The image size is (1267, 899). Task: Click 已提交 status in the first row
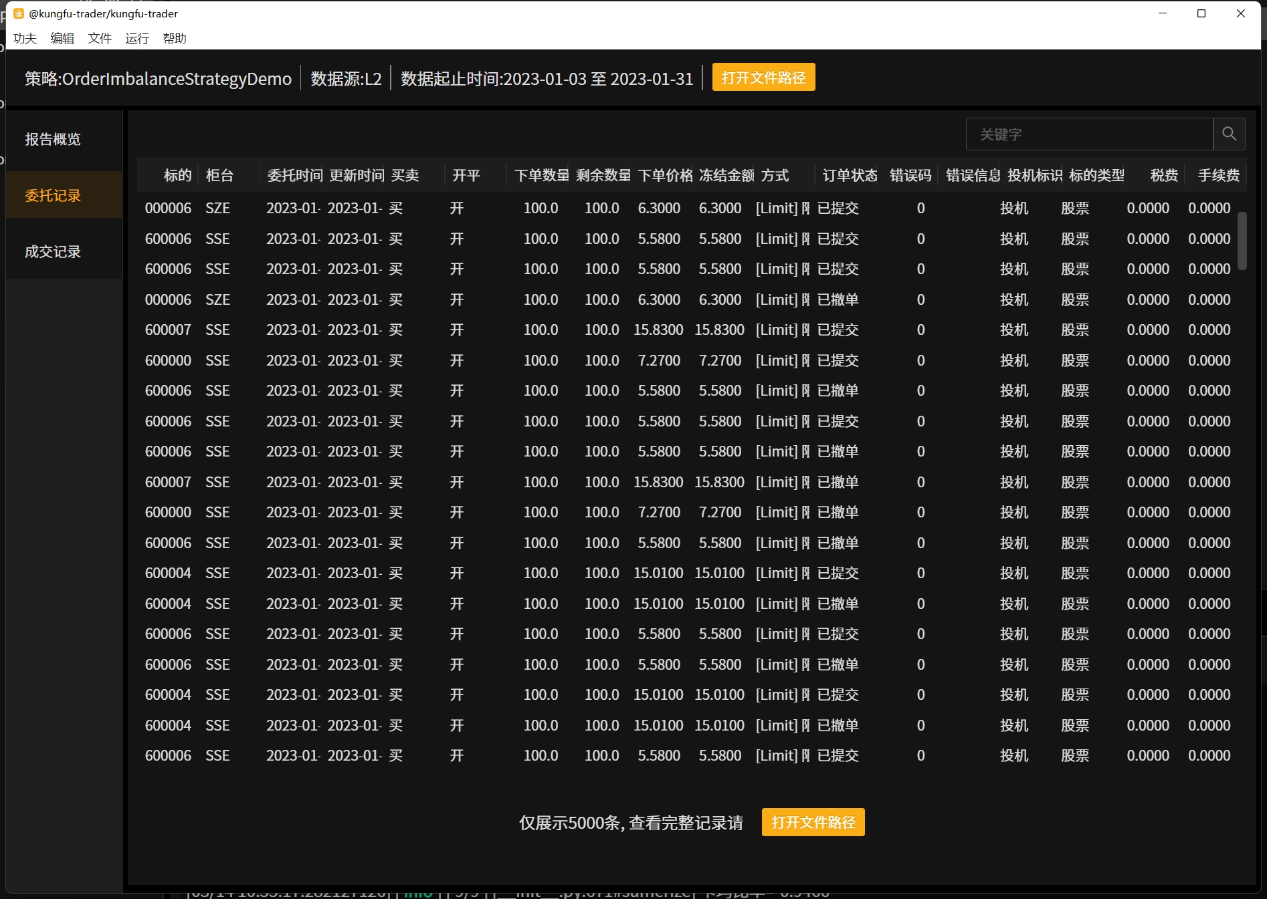(x=838, y=208)
